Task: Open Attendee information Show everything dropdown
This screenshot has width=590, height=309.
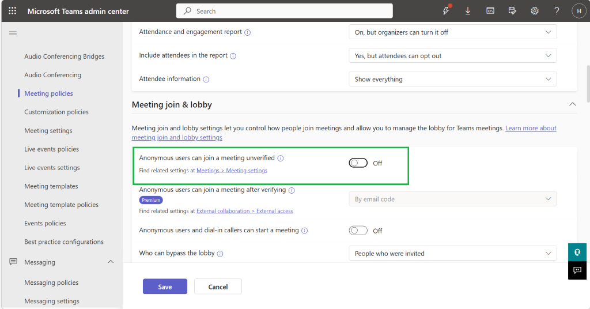Action: (453, 79)
